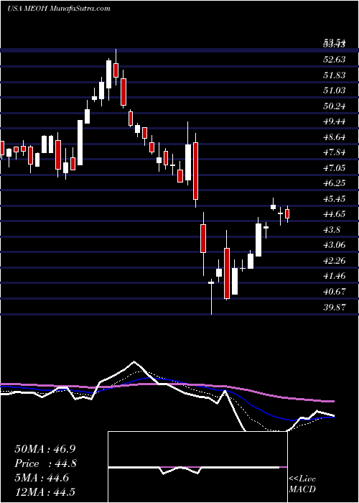Click the 49.44 price axis label
Viewport: 359px width, 503px height.
click(335, 121)
